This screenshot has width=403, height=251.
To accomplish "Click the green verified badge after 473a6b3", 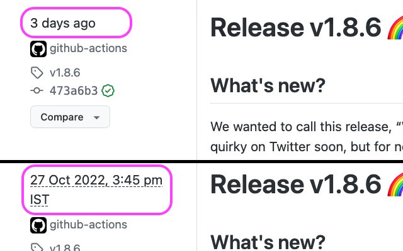I will pyautogui.click(x=108, y=91).
